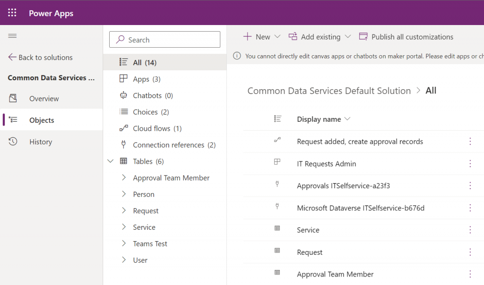Expand the Approval Team Member table node
Screen dimensions: 484x285
click(124, 177)
